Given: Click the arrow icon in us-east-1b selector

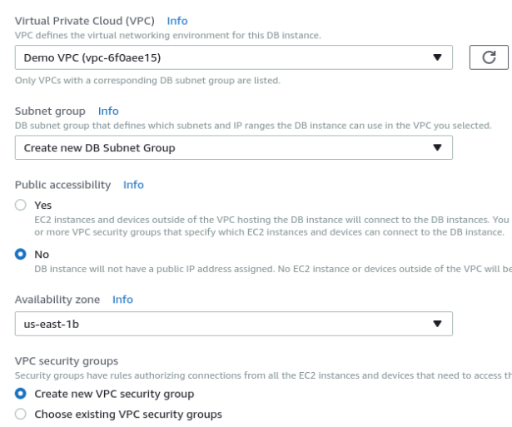Looking at the screenshot, I should click(437, 323).
